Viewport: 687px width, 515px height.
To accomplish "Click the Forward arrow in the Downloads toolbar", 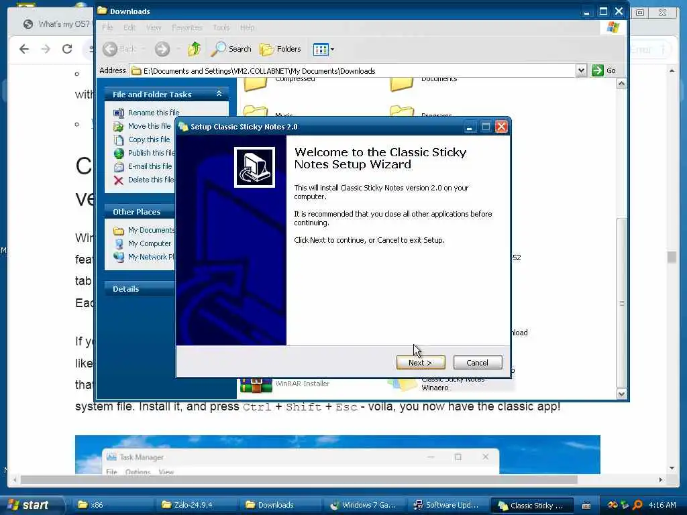I will 162,49.
